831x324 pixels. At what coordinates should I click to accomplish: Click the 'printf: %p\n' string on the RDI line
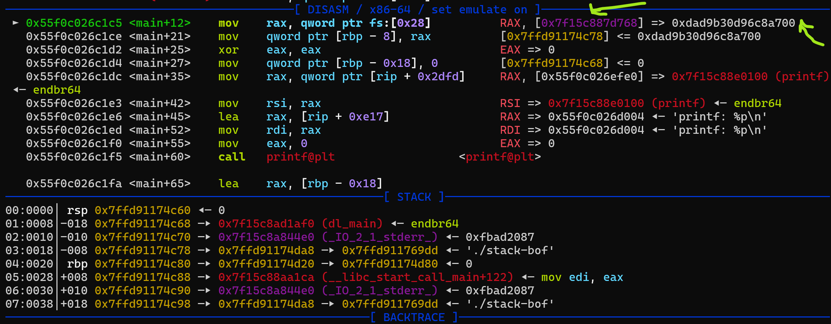719,130
